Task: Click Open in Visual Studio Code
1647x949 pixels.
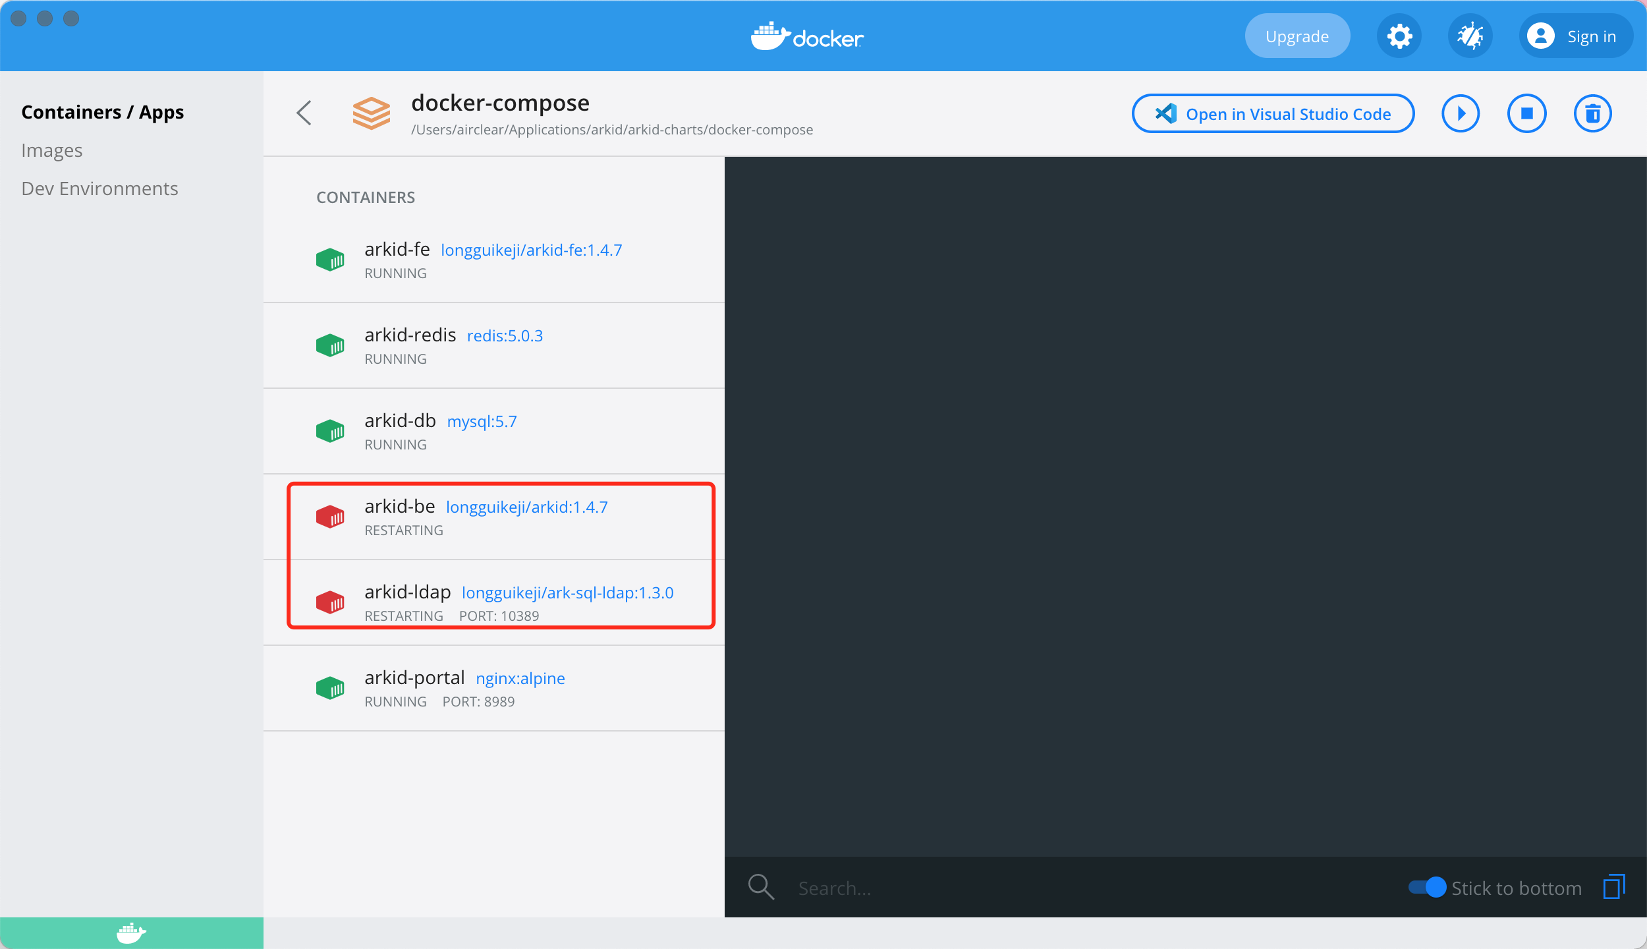Action: coord(1272,113)
